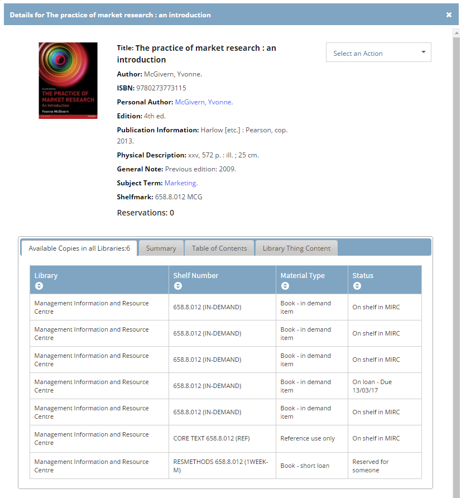Click the Material Type column header
Screen dimensions: 466x498
point(302,275)
